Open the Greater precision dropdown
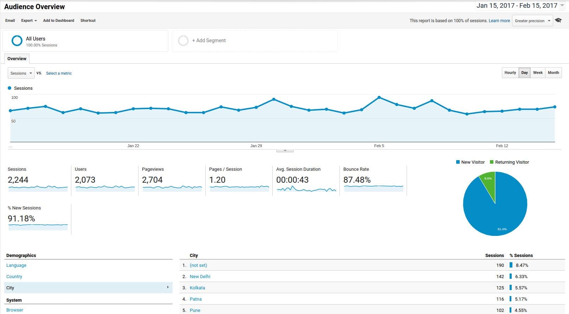This screenshot has height=314, width=569. (x=532, y=21)
